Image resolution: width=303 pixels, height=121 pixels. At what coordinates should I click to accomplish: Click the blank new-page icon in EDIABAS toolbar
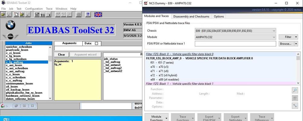click(17, 15)
